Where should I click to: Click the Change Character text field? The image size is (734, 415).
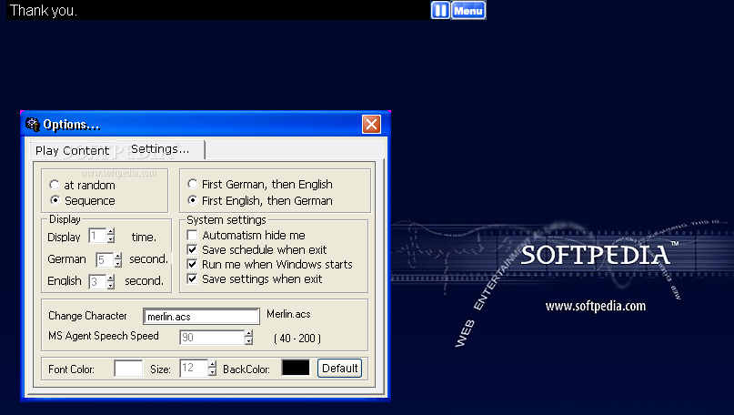point(201,316)
